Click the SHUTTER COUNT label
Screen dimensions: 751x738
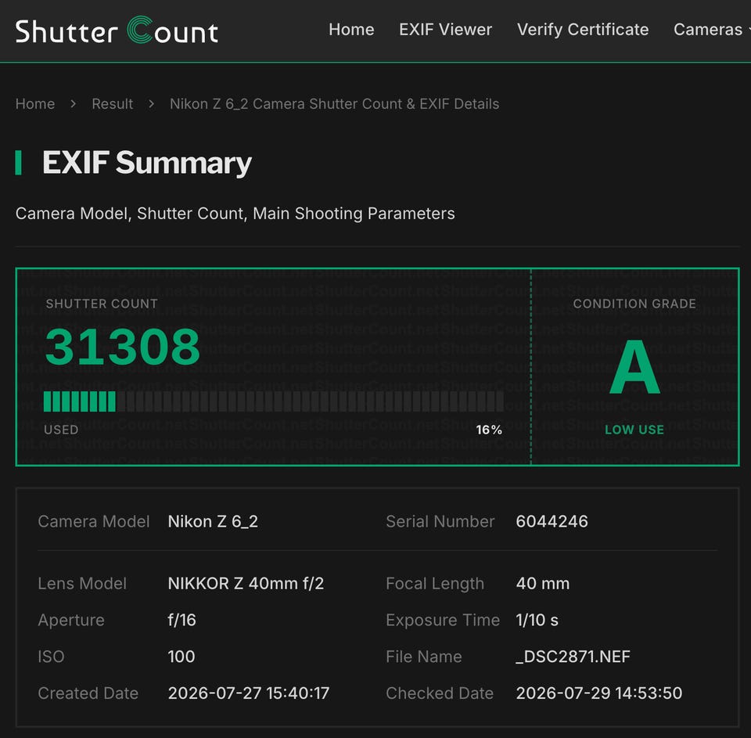102,304
